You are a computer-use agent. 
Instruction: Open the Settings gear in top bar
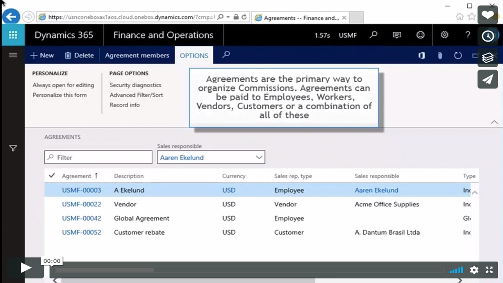click(444, 35)
